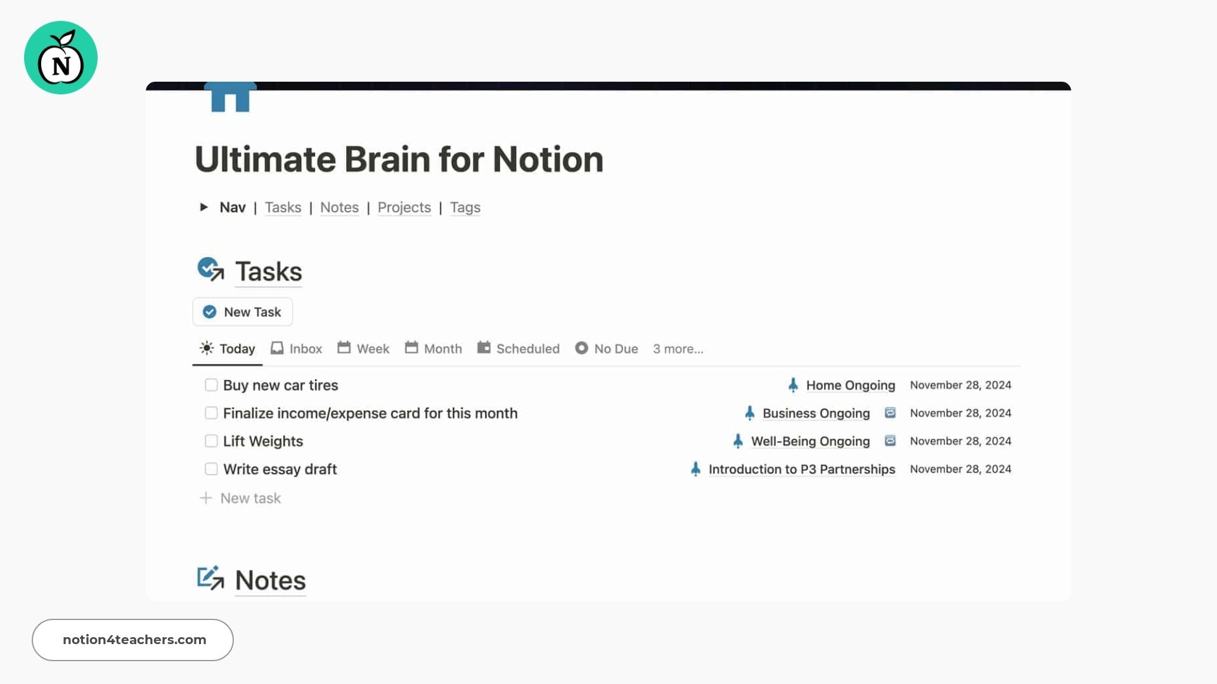Toggle checkbox for Lift Weights
This screenshot has height=684, width=1217.
[x=210, y=441]
